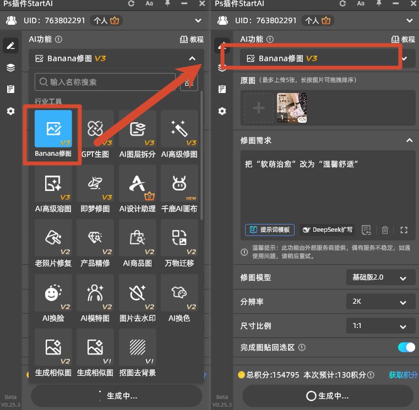Open 教程 tutorial link in right panel

(403, 40)
